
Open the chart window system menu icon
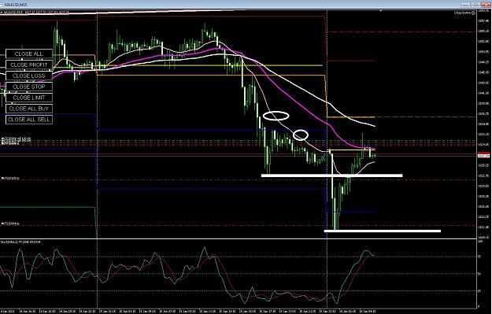[2, 5]
